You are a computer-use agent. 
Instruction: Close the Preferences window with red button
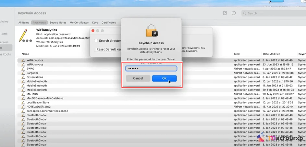pos(93,31)
